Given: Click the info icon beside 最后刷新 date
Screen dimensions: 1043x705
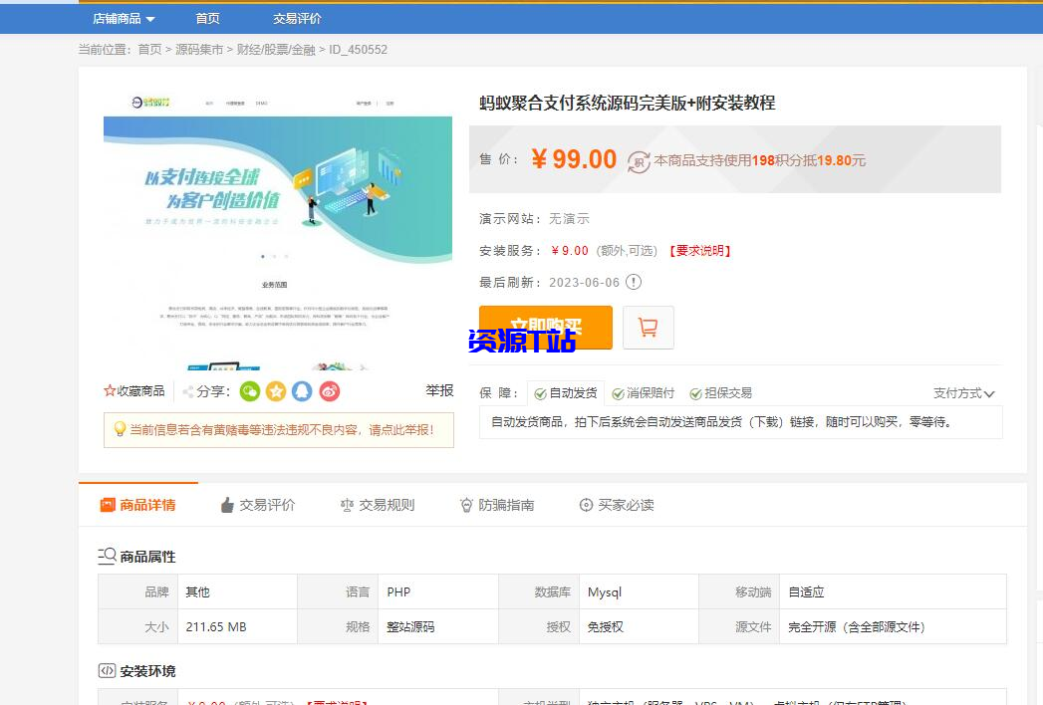Looking at the screenshot, I should pos(634,282).
